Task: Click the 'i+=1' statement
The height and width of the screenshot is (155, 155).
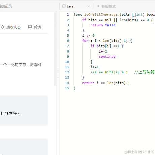Action: pos(95,67)
